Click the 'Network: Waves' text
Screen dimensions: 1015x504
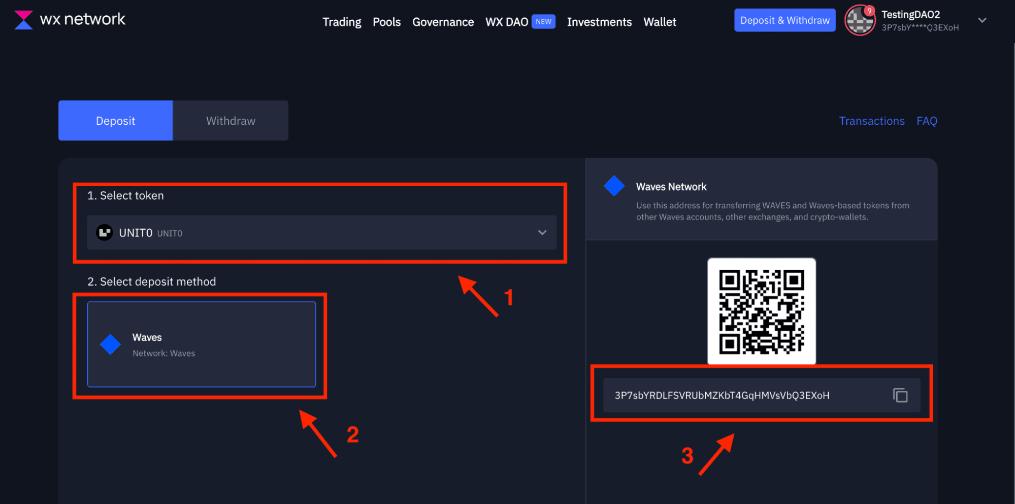pyautogui.click(x=163, y=353)
